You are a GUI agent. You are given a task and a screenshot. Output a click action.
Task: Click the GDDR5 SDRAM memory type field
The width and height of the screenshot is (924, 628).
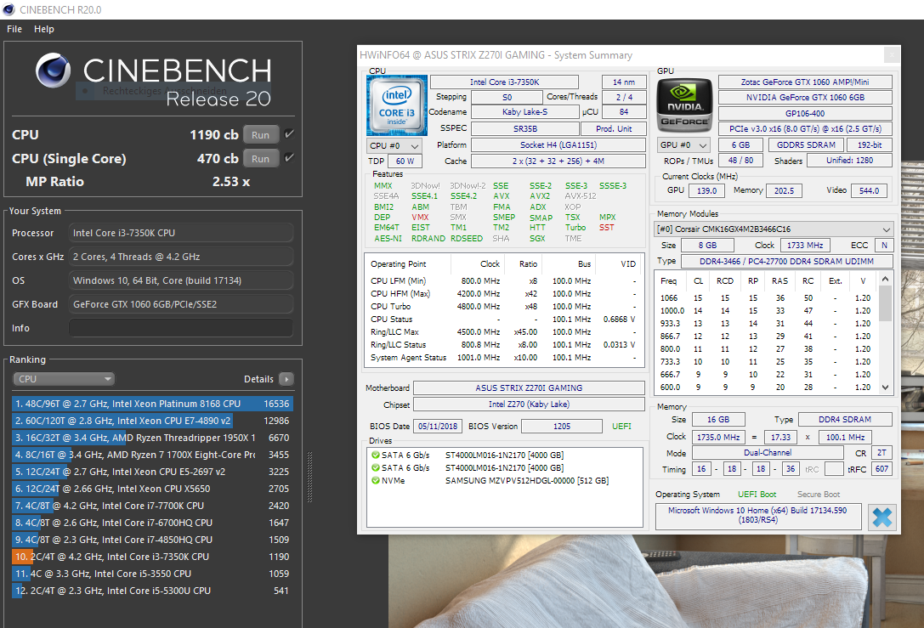806,145
